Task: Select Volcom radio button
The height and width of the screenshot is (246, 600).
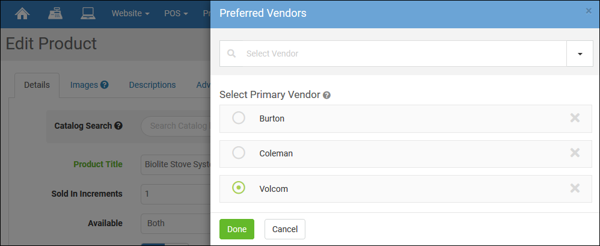Action: pos(239,188)
